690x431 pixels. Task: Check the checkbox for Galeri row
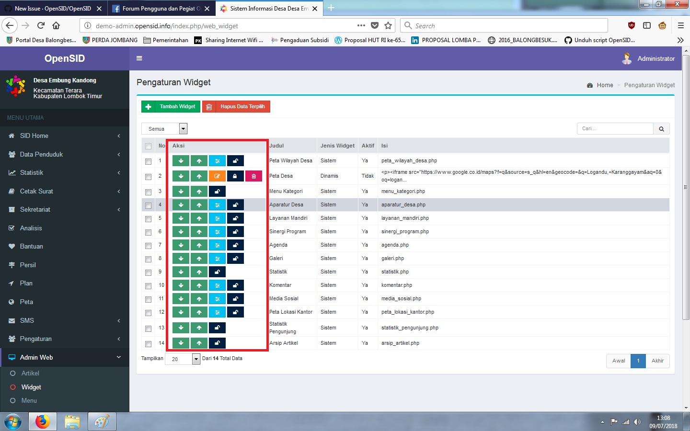coord(148,258)
